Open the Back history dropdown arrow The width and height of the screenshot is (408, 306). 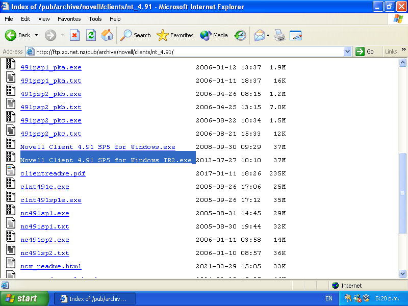(36, 35)
